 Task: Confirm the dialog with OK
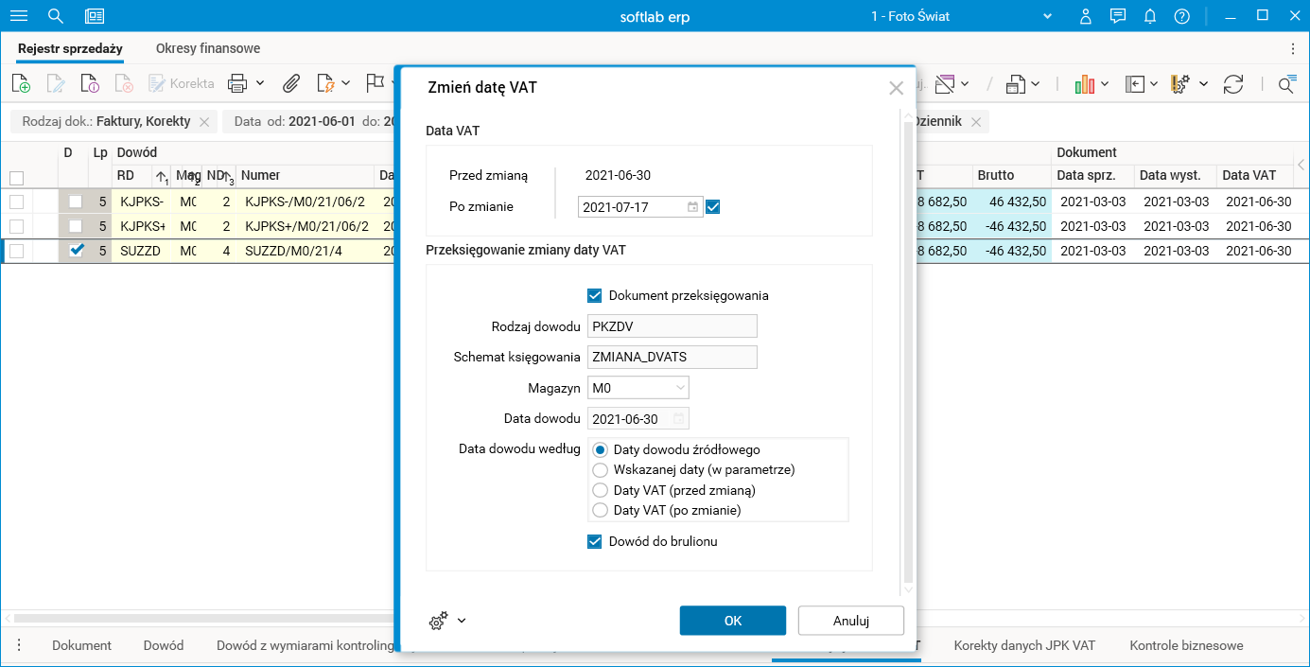click(x=733, y=621)
